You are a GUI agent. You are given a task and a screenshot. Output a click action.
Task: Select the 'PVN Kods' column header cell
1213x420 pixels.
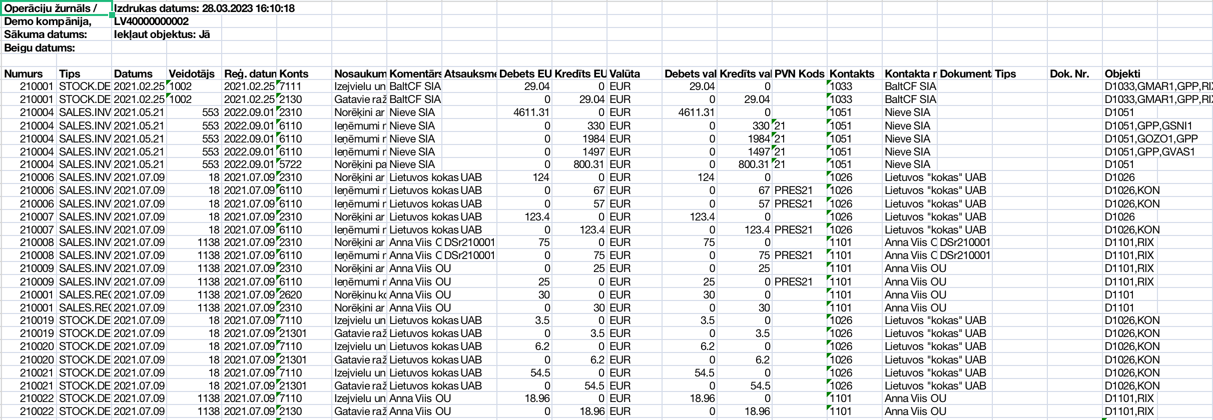[x=799, y=74]
